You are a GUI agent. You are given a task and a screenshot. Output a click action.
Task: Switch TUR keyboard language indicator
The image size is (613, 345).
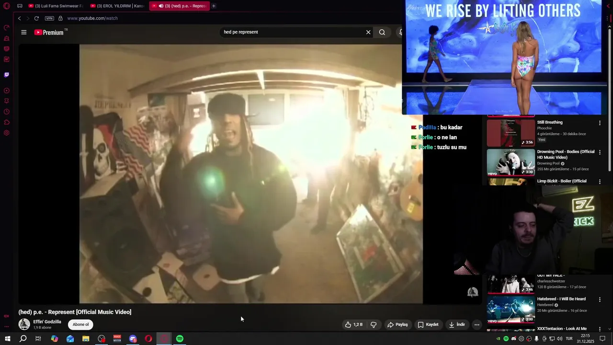point(569,339)
